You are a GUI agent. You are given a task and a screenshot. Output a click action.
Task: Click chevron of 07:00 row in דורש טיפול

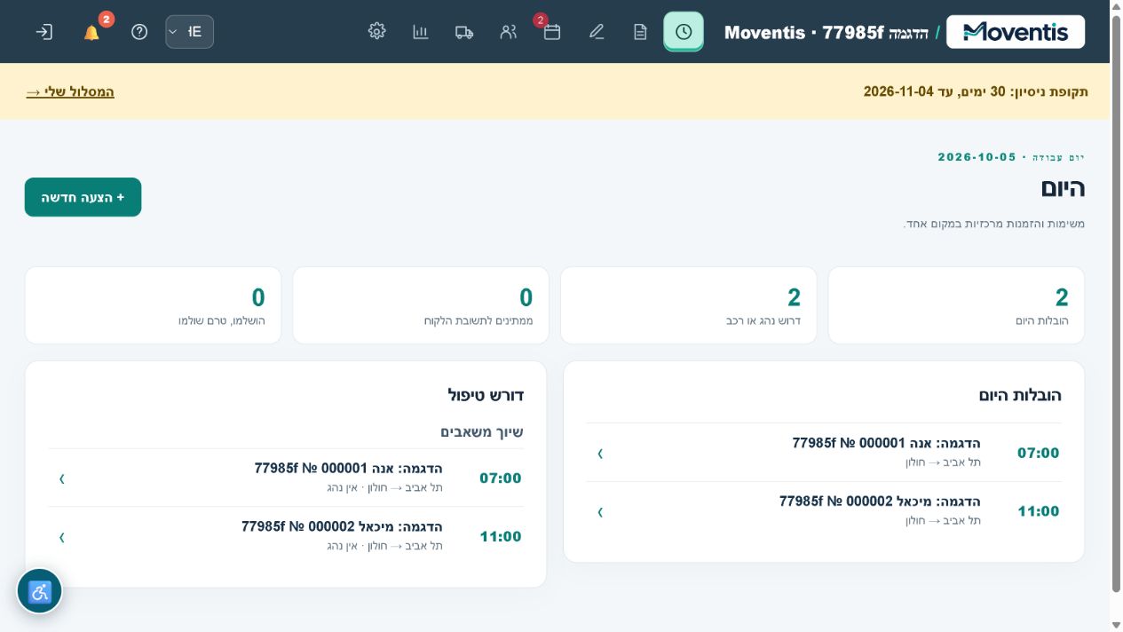tap(62, 478)
